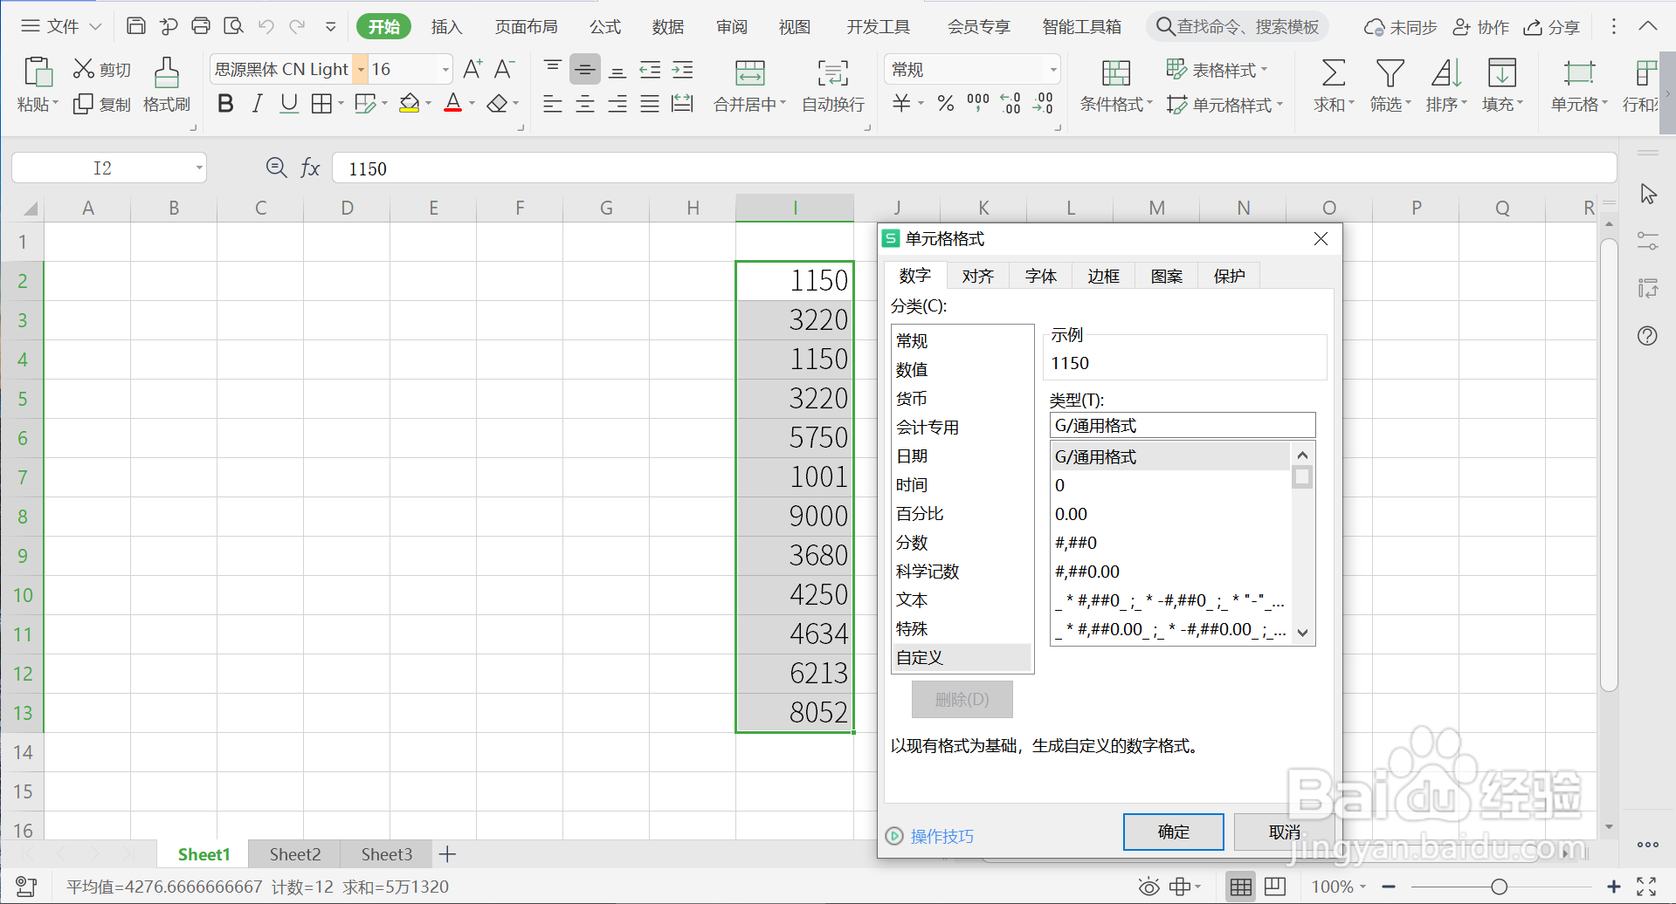The image size is (1676, 904).
Task: Click 取消 button in dialog
Action: (1284, 832)
